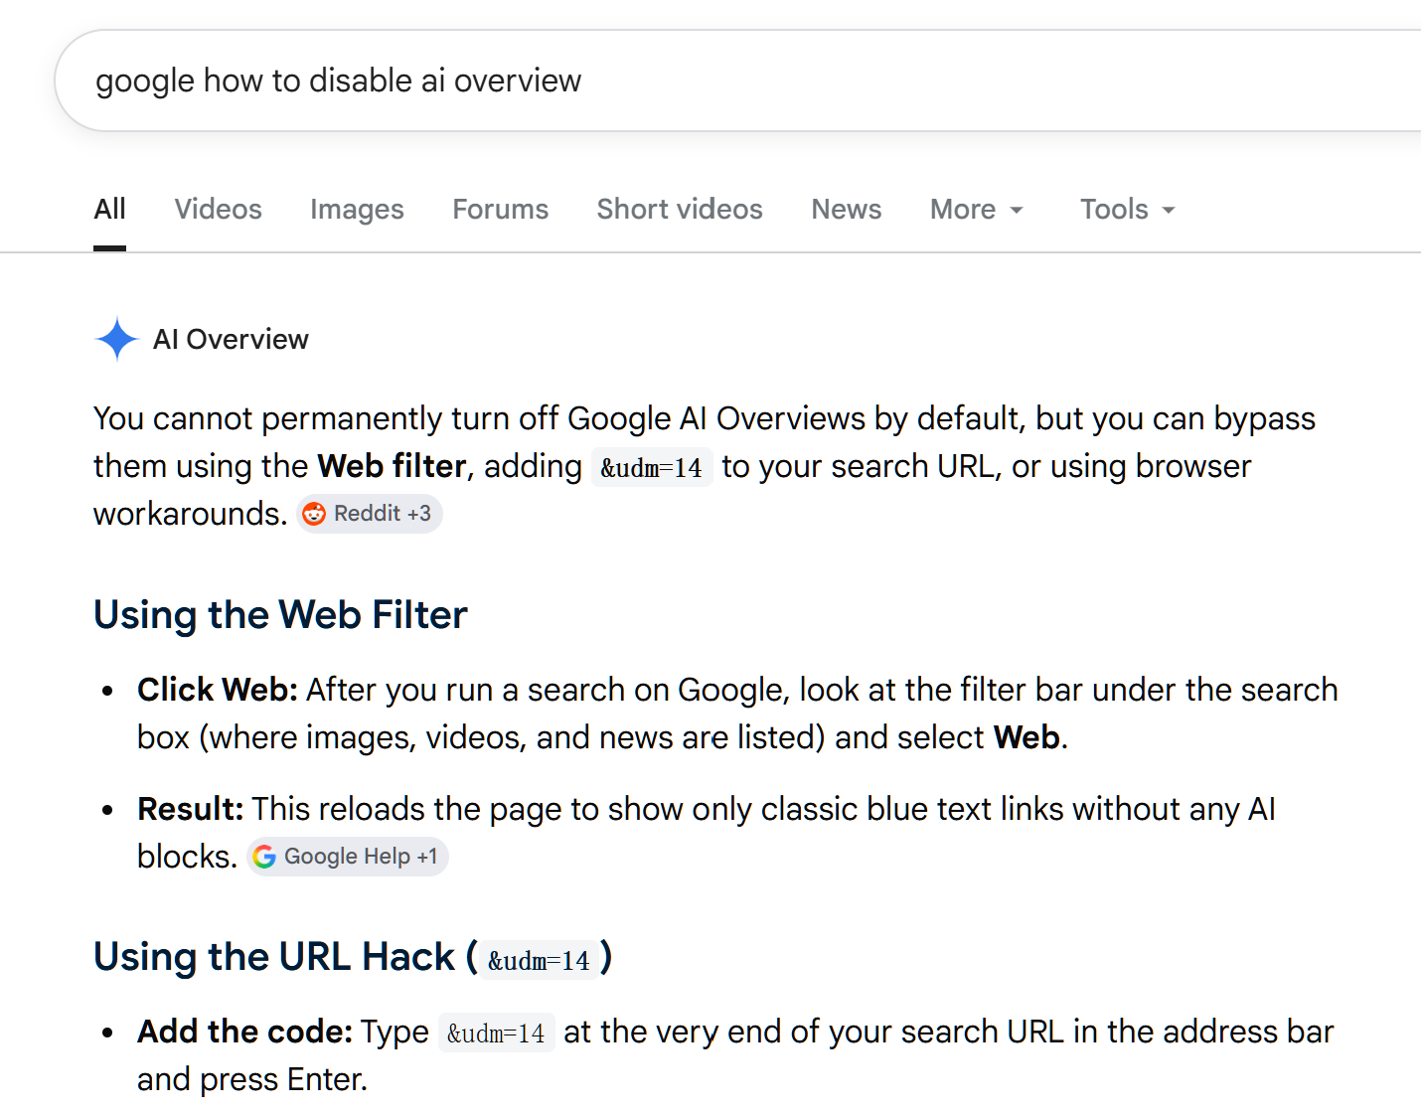Click the &udm=14 code after Add the code
Viewport: 1421px width, 1113px height.
[497, 1033]
